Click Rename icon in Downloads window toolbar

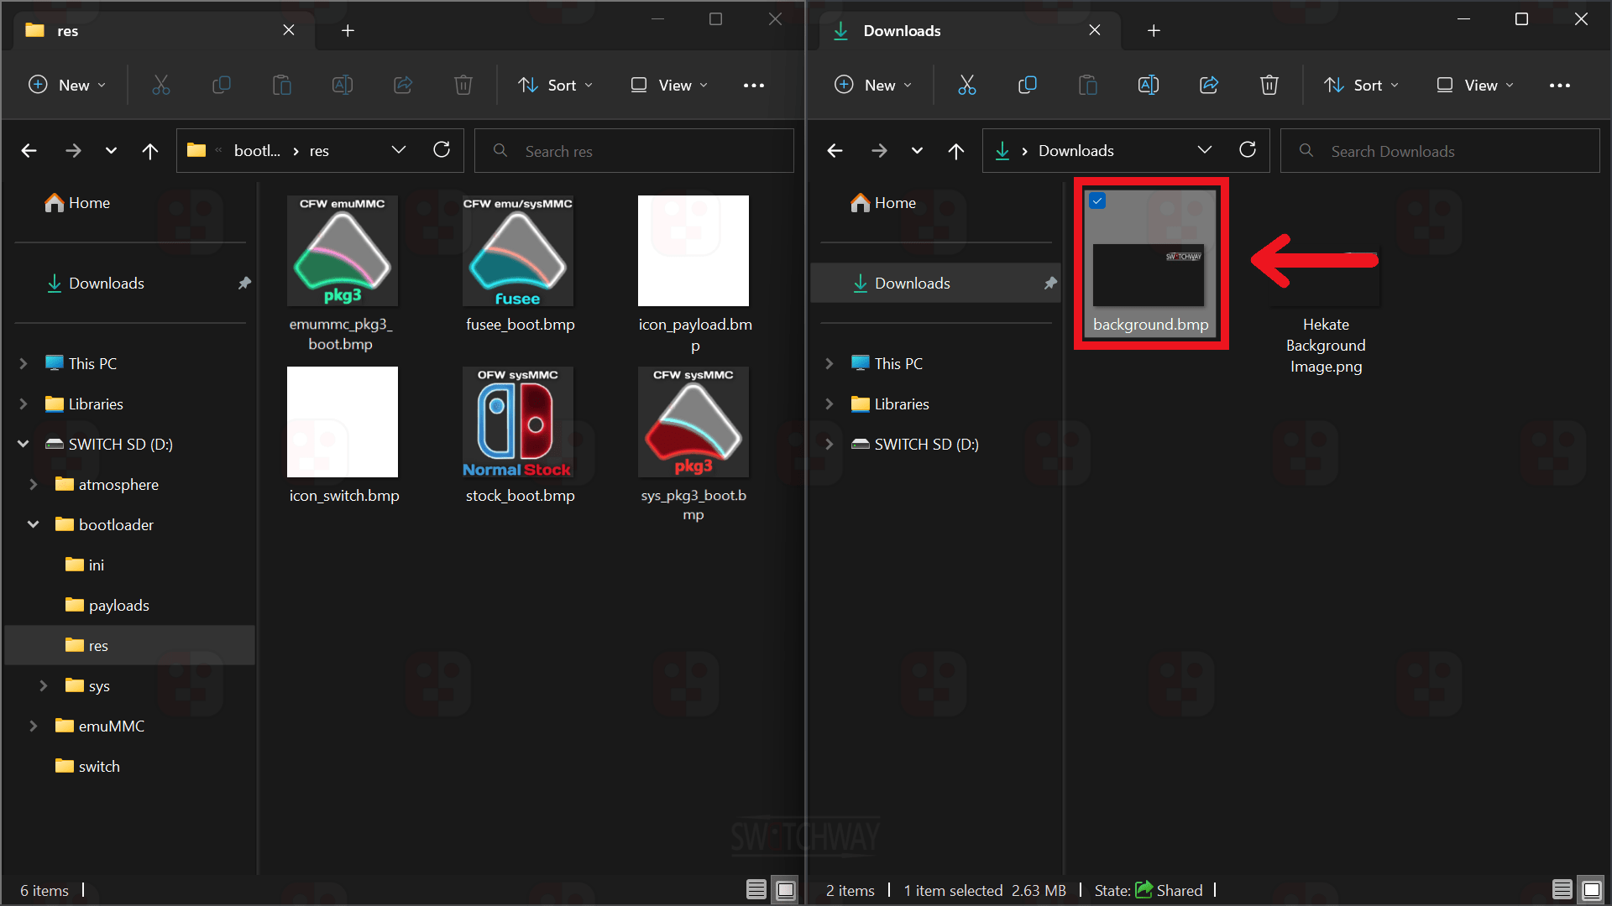(1148, 85)
